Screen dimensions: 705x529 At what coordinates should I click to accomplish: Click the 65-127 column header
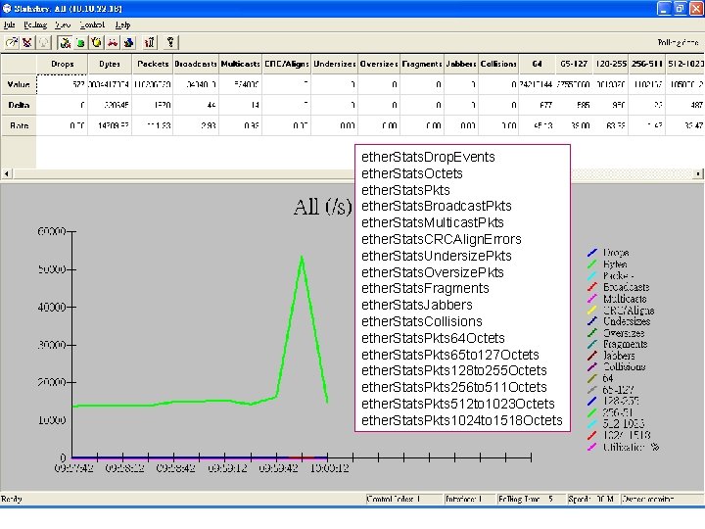[x=574, y=64]
